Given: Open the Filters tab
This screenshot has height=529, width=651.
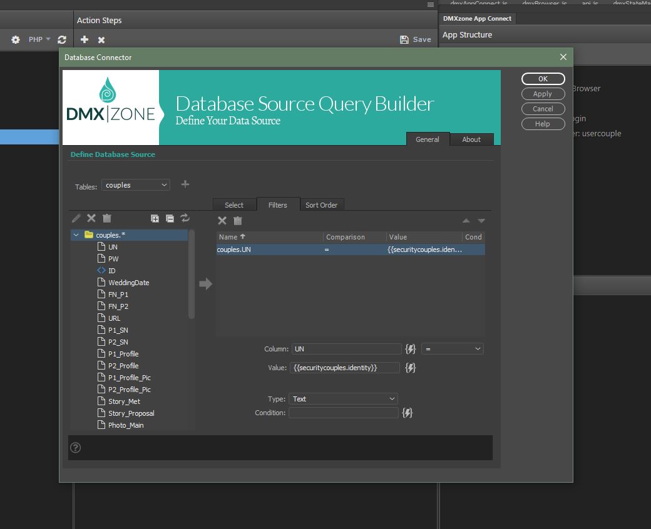Looking at the screenshot, I should pos(278,205).
